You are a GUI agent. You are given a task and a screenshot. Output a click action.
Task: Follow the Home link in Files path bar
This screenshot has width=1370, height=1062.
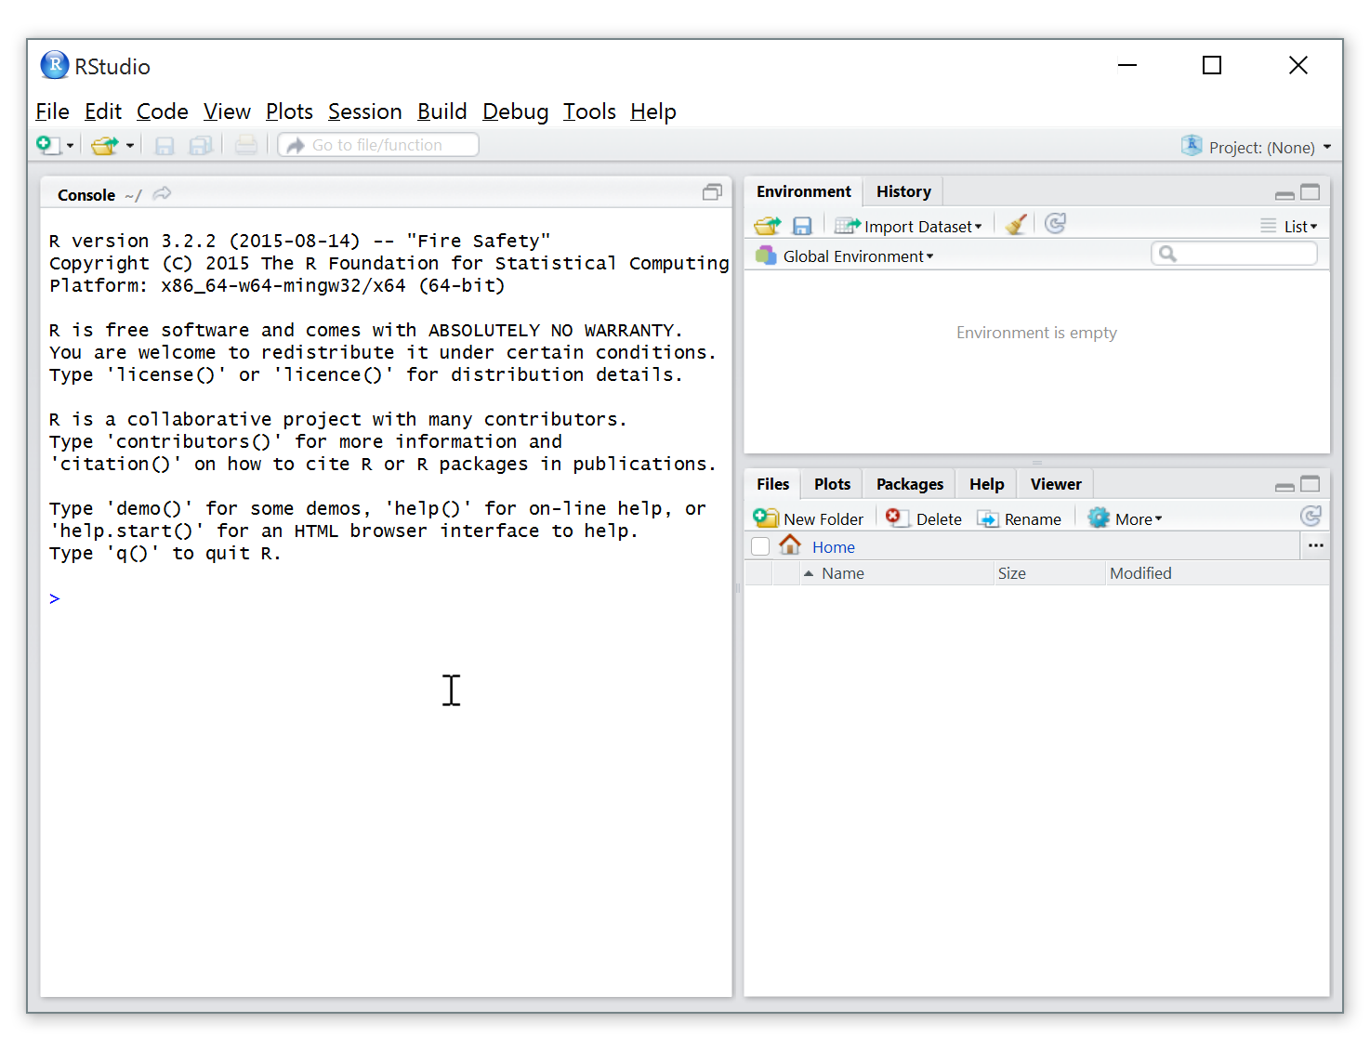pos(834,547)
